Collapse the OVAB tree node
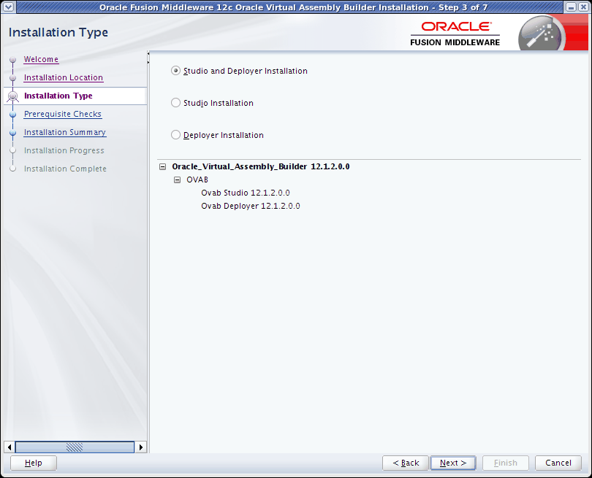The image size is (592, 478). (177, 180)
